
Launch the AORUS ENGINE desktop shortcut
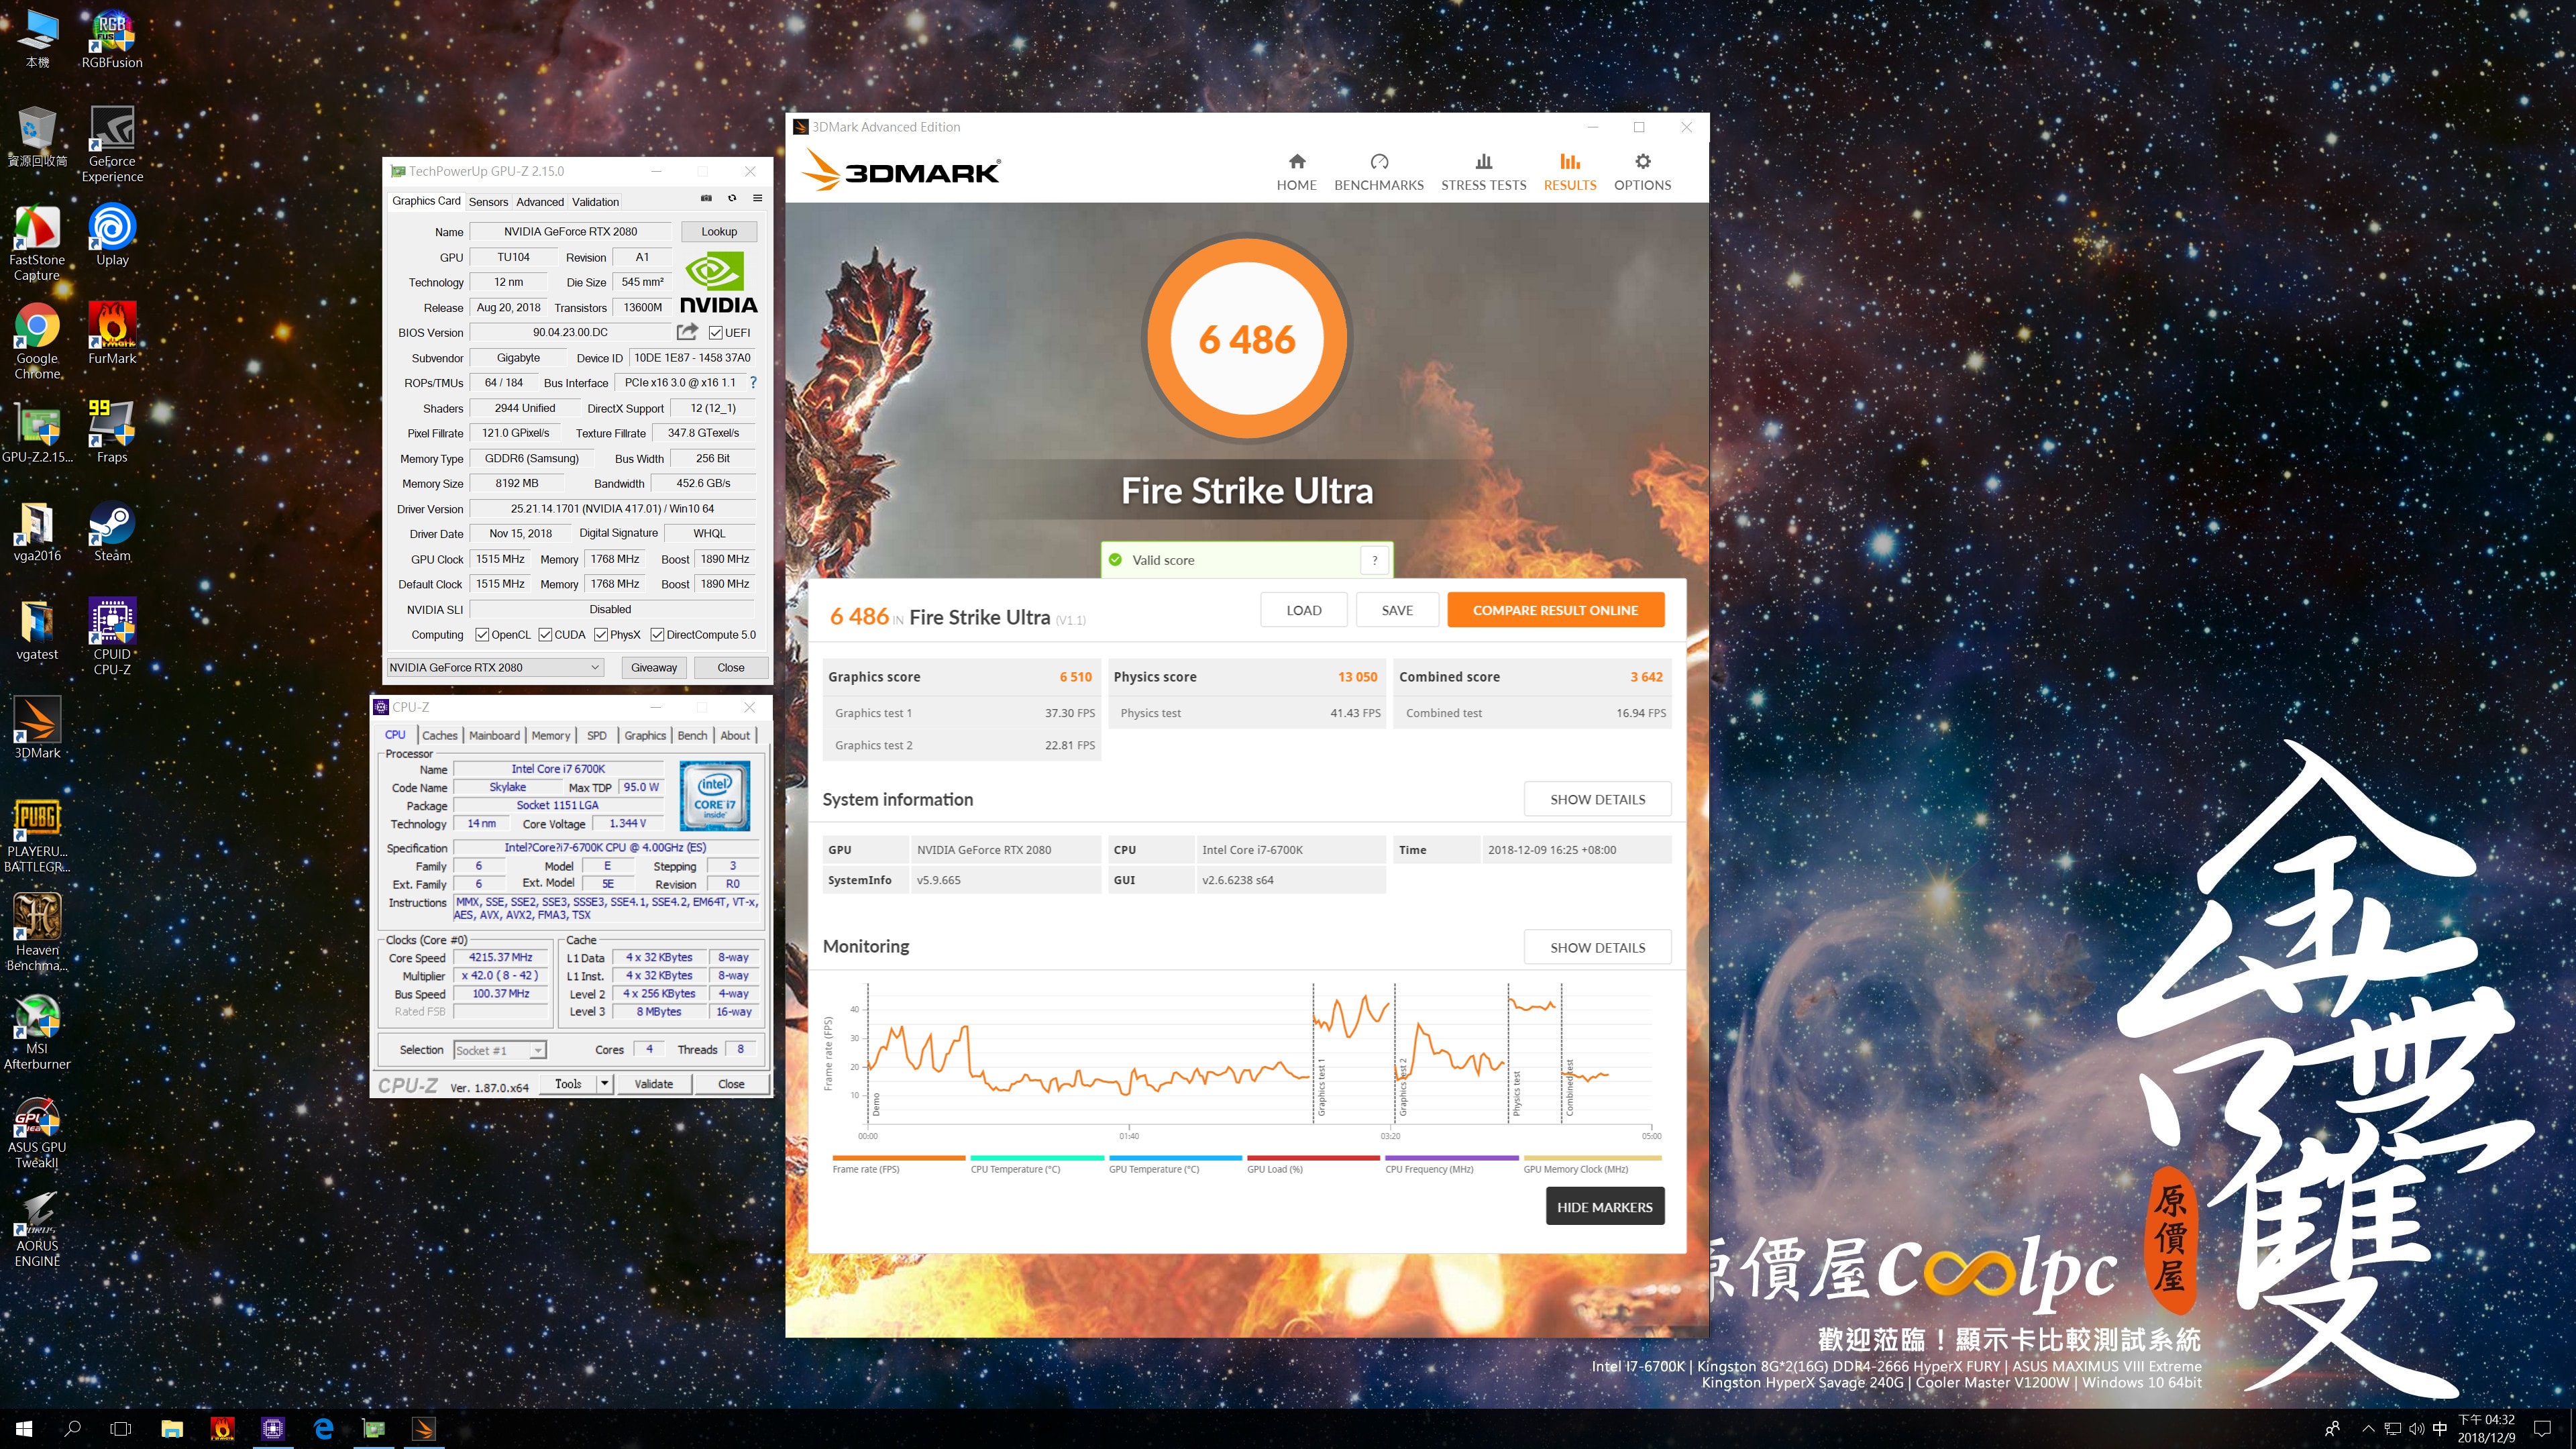[37, 1229]
